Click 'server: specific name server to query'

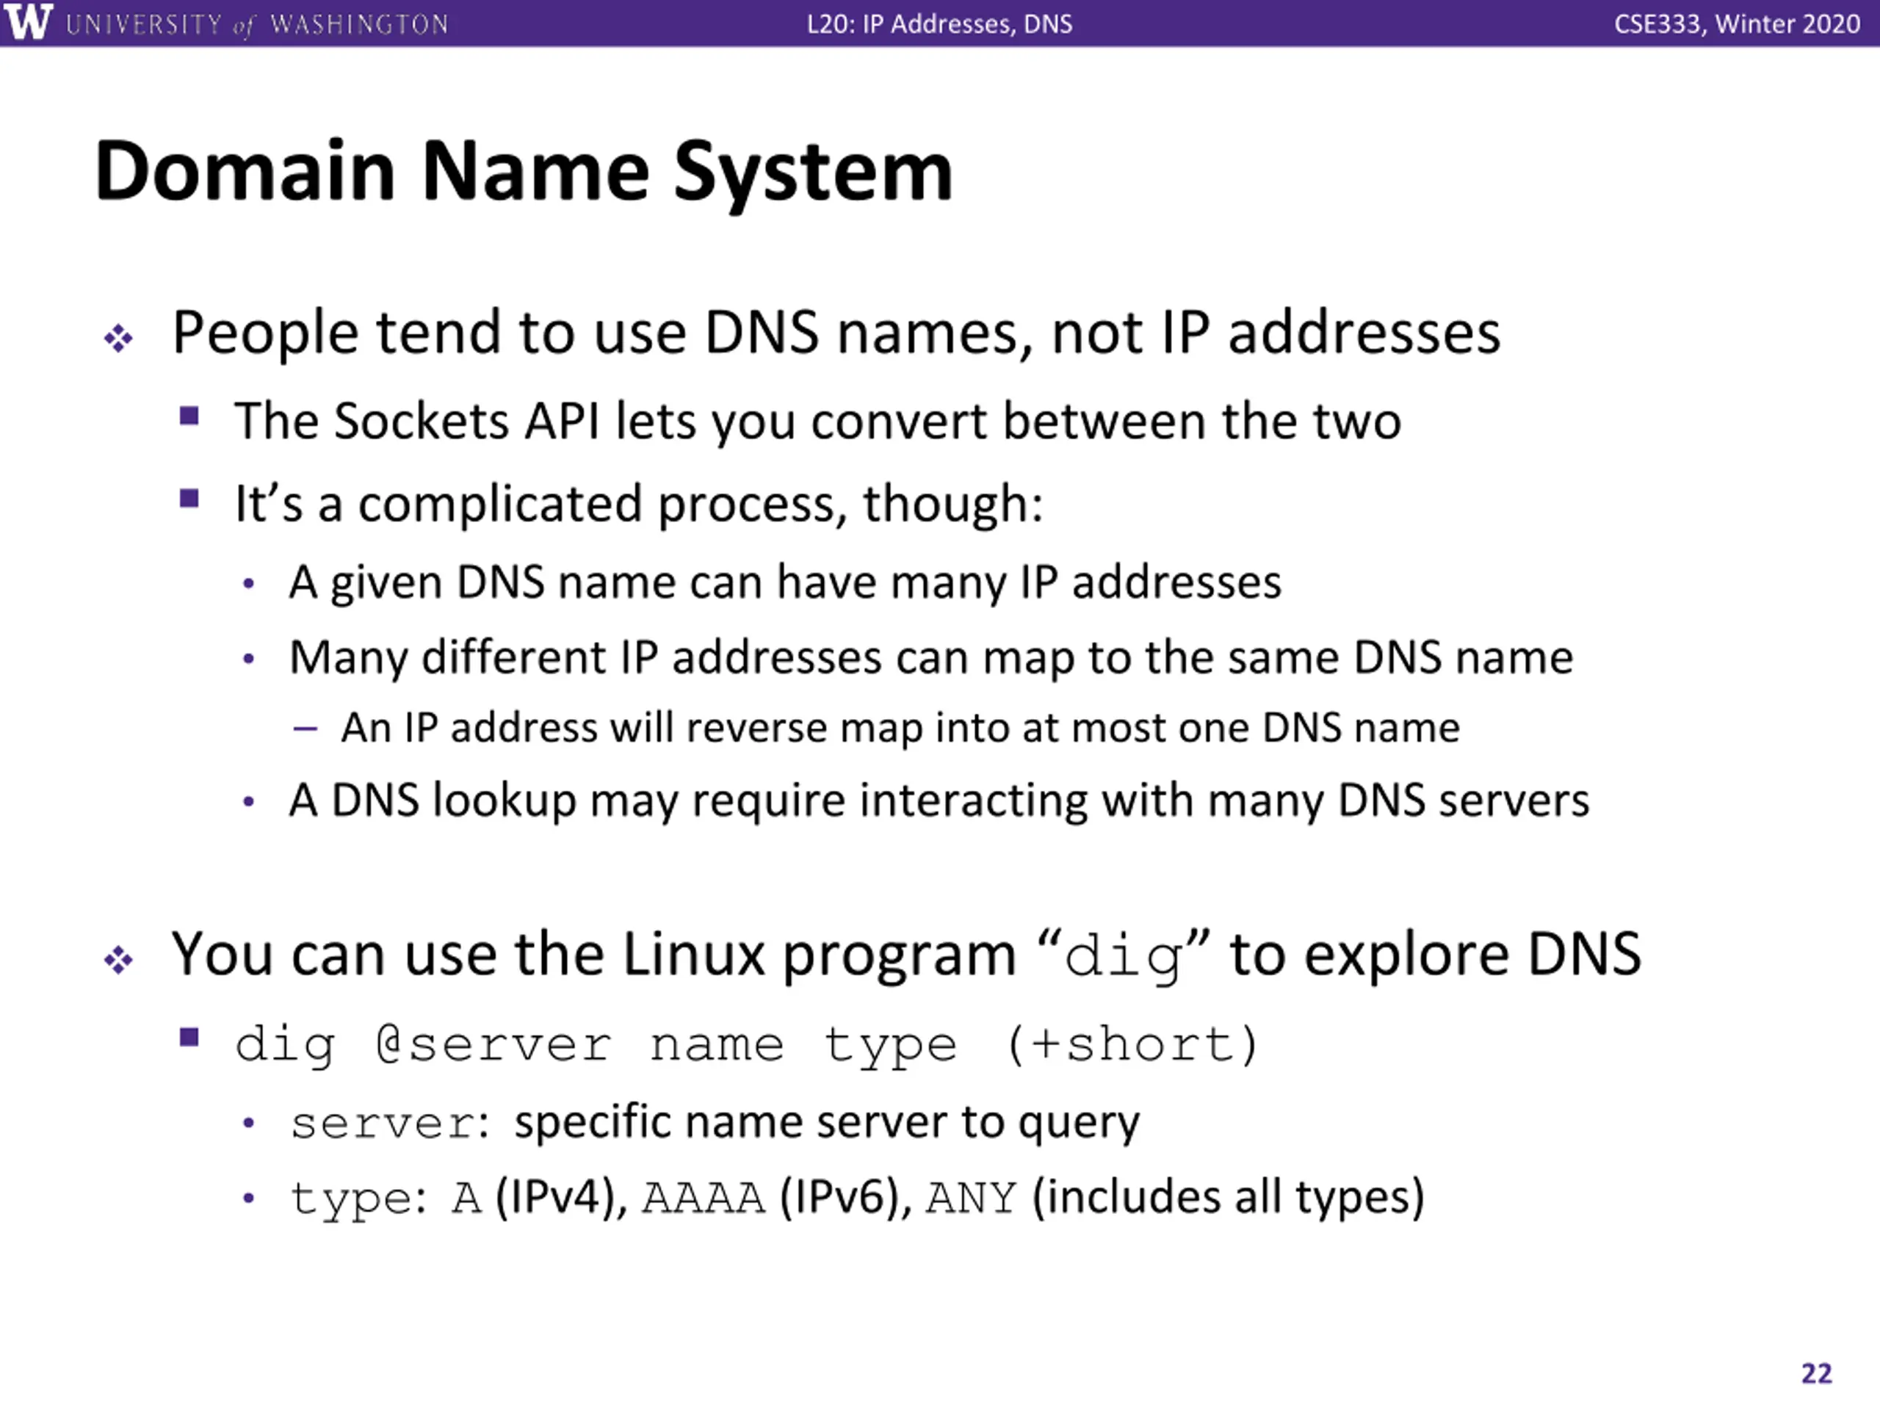pos(715,1124)
